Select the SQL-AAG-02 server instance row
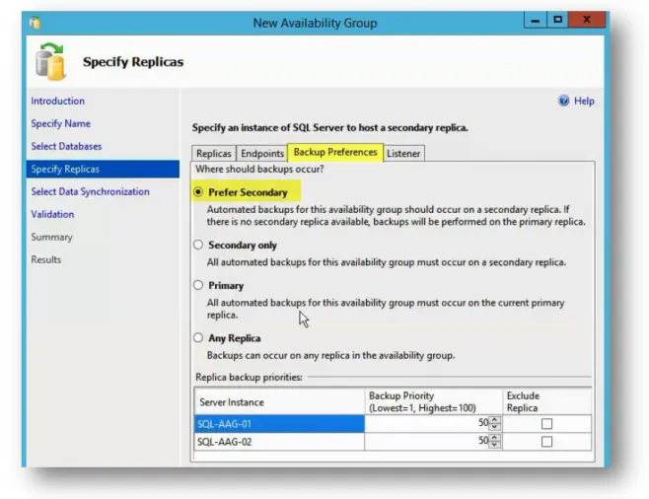Image resolution: width=649 pixels, height=499 pixels. [x=279, y=442]
